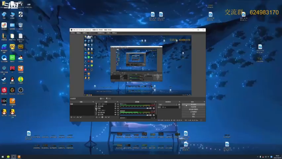Screen dimensions: 282x159
Task: Toggle eye icon of second source row
Action: click(x=116, y=106)
